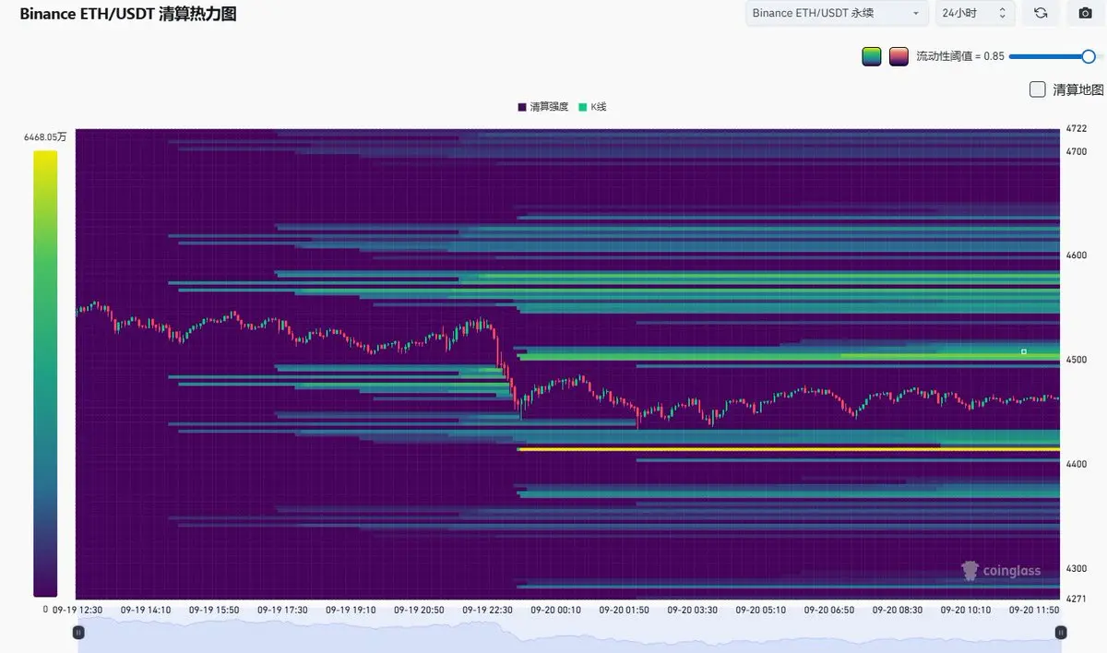Click the time range overview bar below chart
The width and height of the screenshot is (1107, 653).
tap(569, 635)
